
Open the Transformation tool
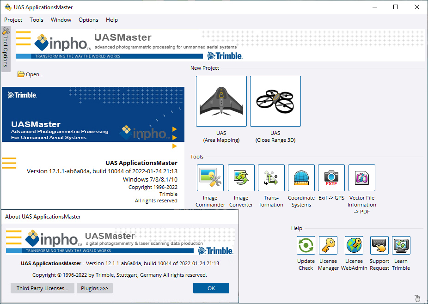[x=271, y=178]
